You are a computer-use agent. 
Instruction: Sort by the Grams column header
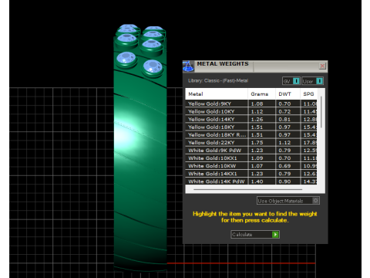pos(261,94)
